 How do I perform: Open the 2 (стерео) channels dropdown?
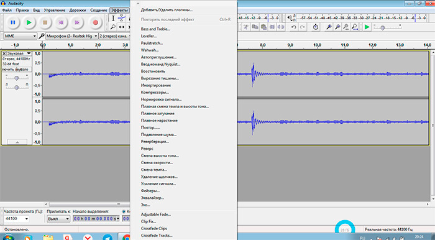pyautogui.click(x=115, y=36)
